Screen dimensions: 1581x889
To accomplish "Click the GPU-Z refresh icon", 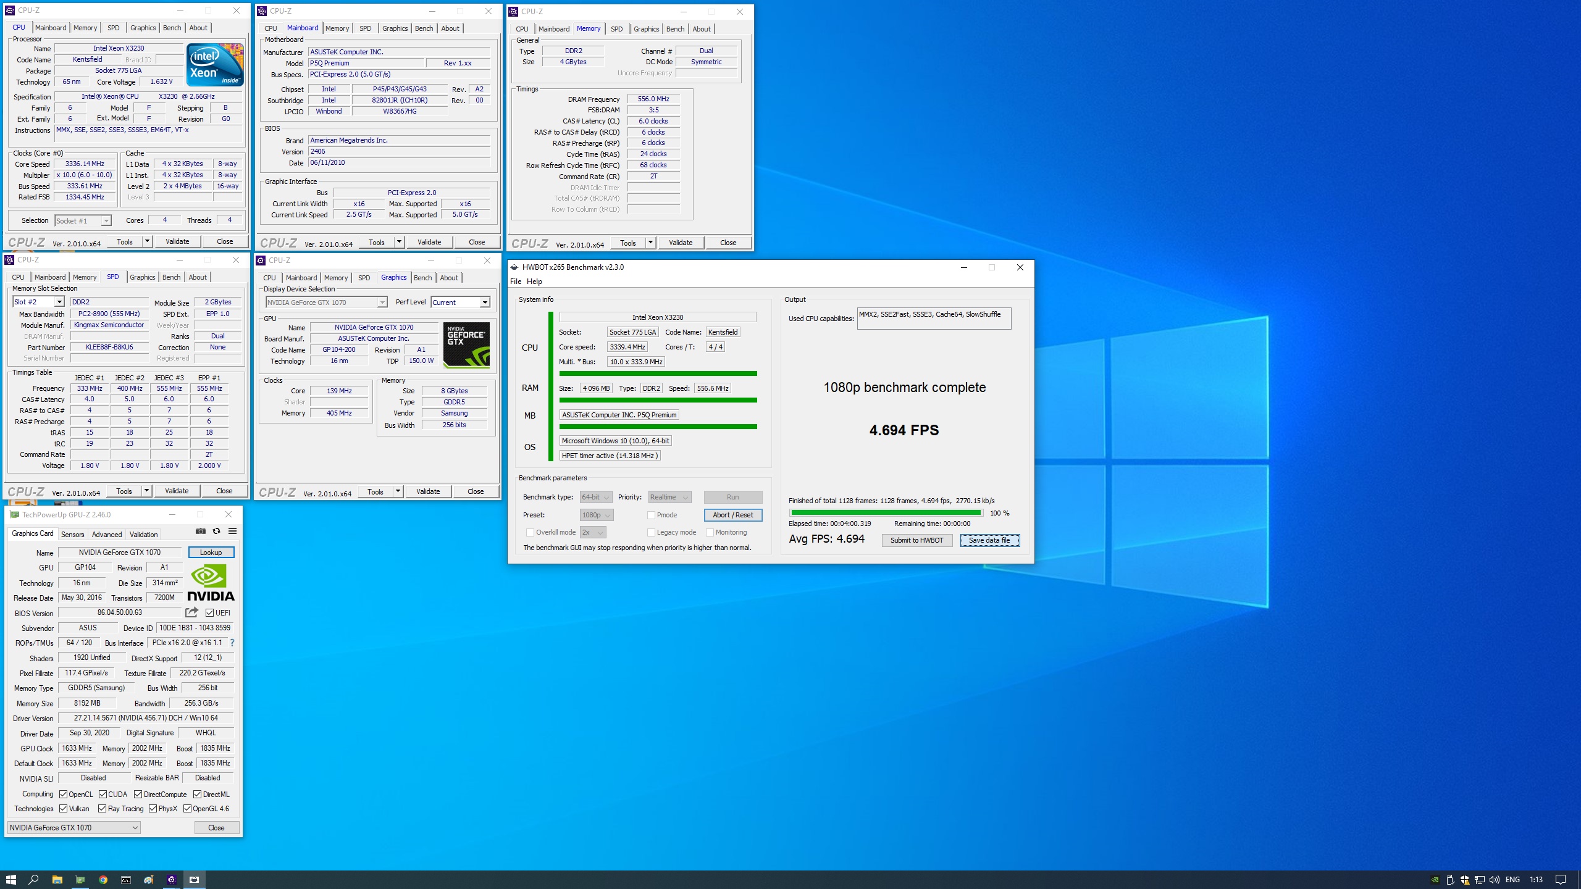I will pyautogui.click(x=216, y=531).
